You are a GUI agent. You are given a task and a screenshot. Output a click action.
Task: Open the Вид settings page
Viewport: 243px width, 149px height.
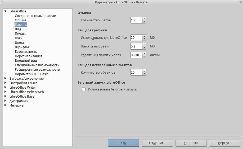click(18, 29)
